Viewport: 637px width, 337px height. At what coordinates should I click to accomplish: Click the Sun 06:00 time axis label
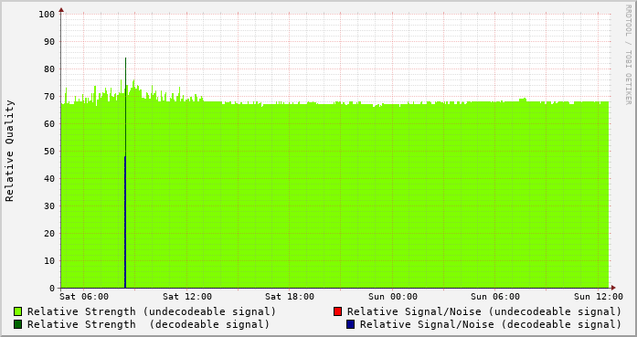click(x=495, y=297)
